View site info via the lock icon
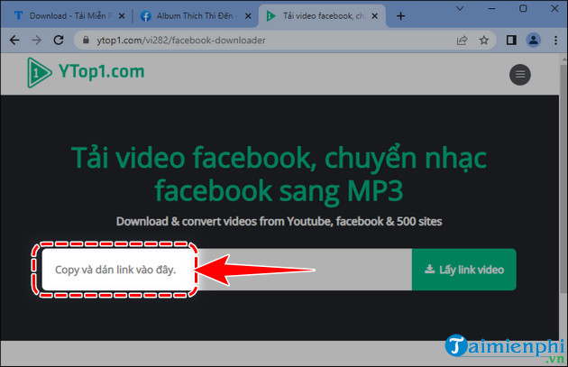 (86, 40)
